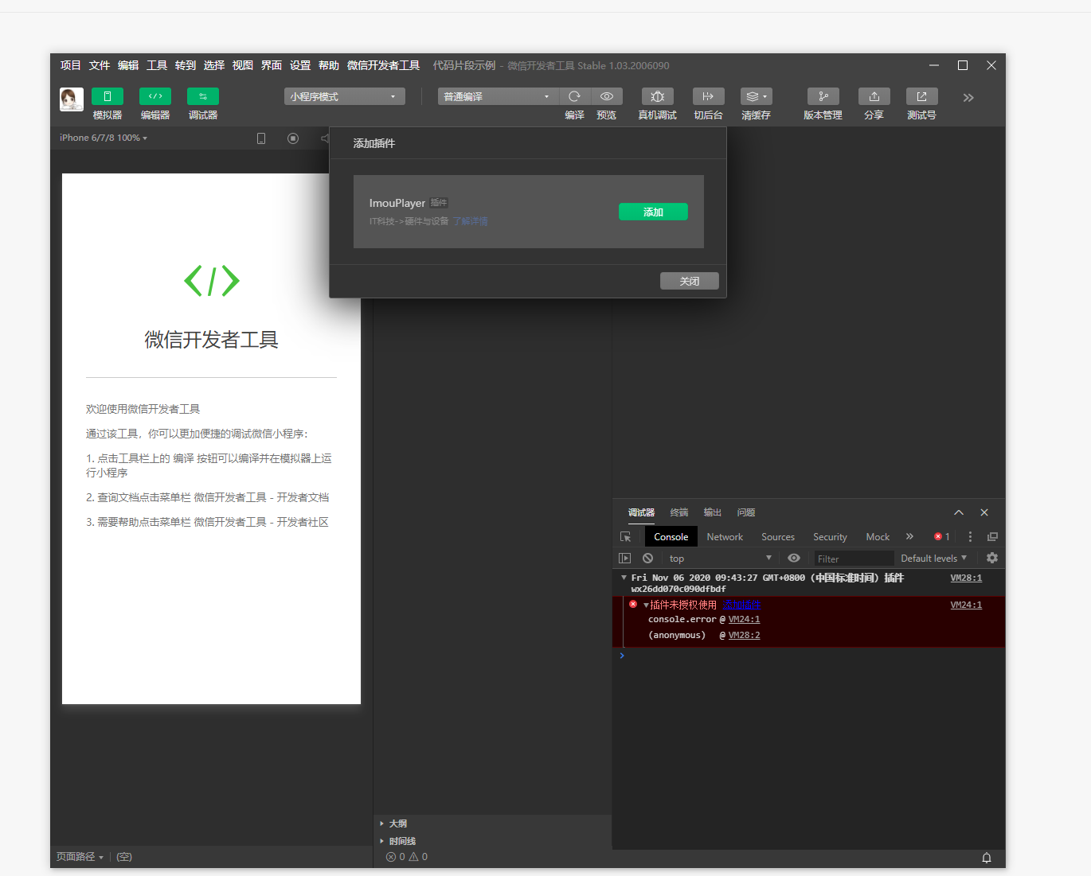Open the 选择 menu
This screenshot has width=1091, height=876.
[214, 65]
